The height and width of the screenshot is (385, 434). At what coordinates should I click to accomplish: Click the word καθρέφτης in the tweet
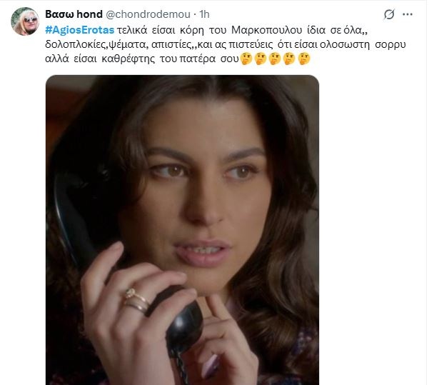[x=128, y=59]
